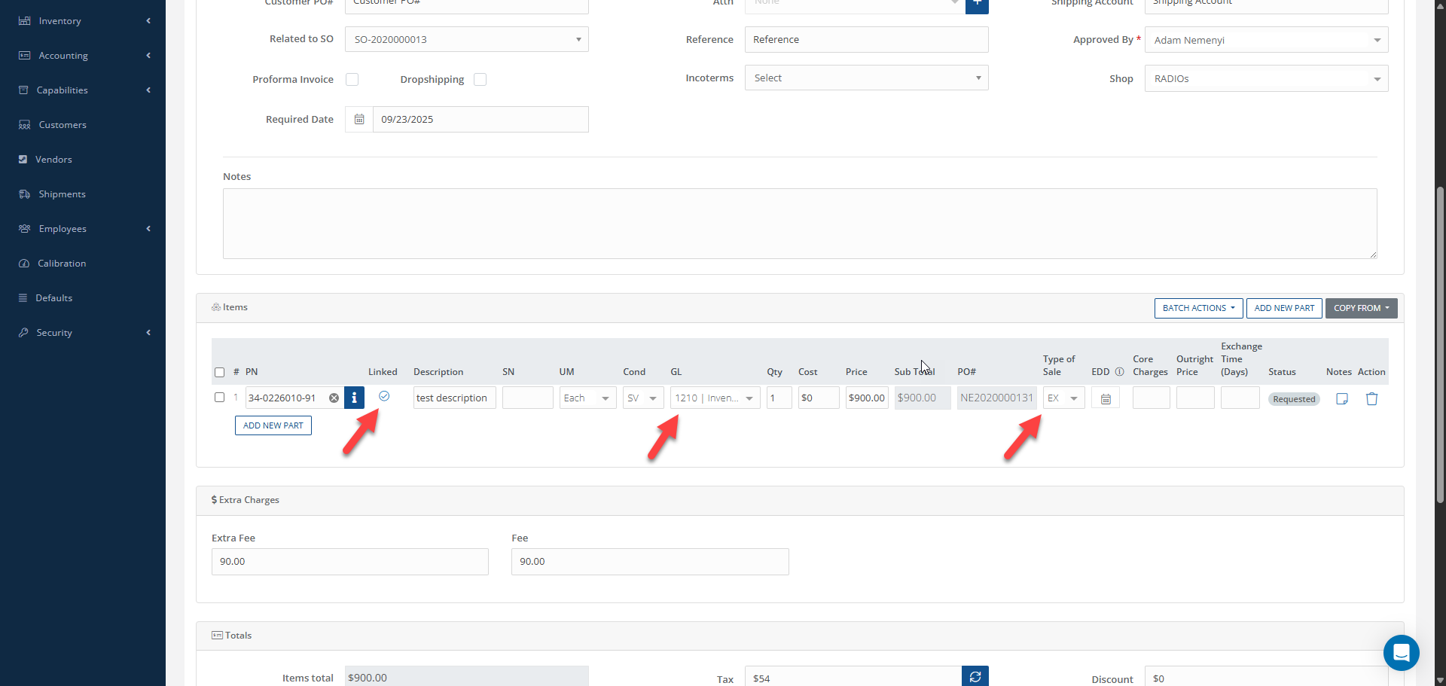This screenshot has height=686, width=1446.
Task: Select item row 1 checkbox
Action: (x=219, y=398)
